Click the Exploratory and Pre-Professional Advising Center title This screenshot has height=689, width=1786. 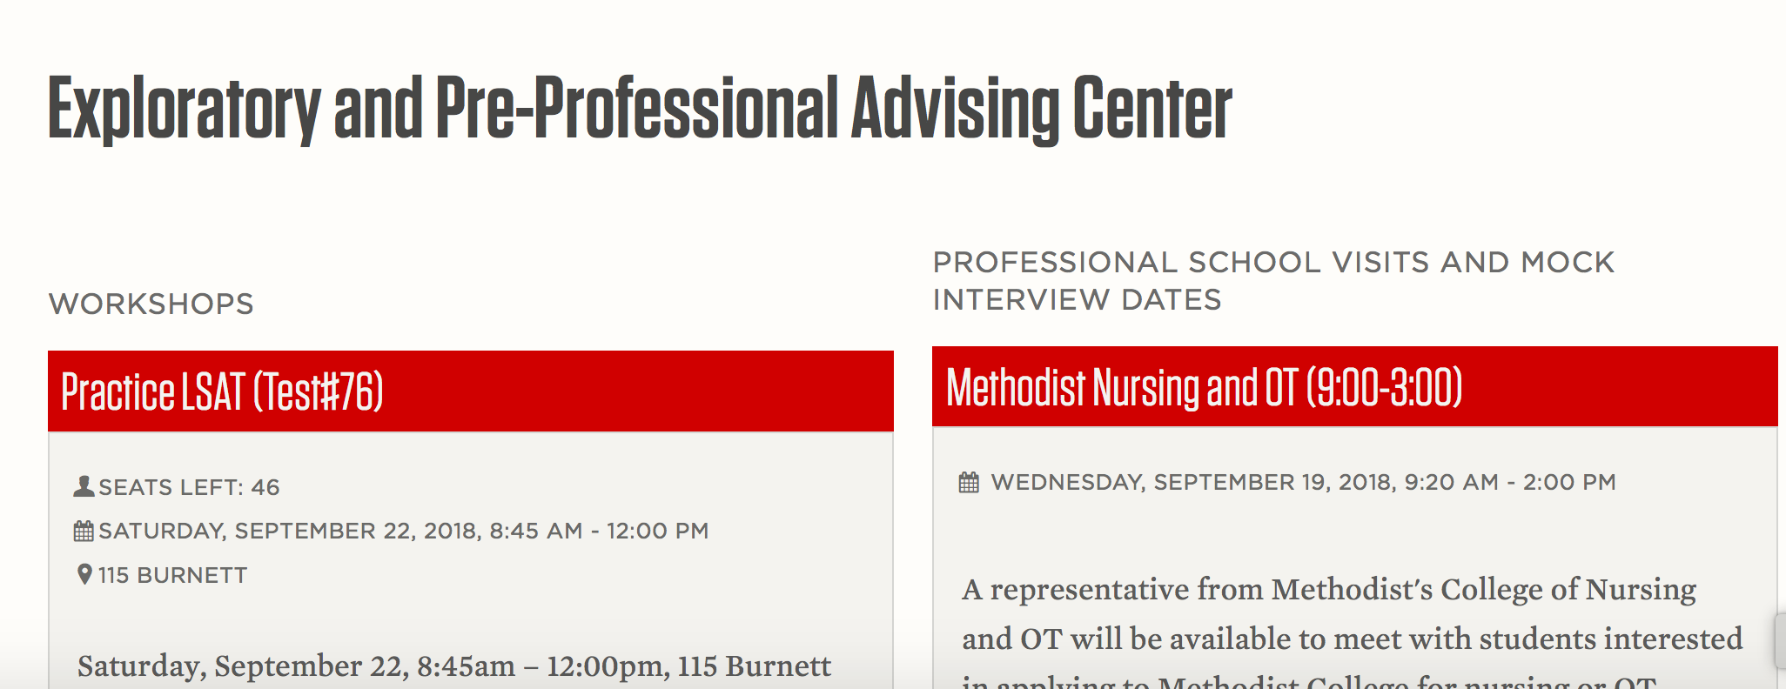coord(640,108)
